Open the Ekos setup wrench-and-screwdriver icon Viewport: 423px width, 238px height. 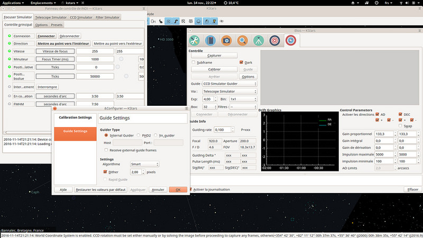[x=194, y=40]
